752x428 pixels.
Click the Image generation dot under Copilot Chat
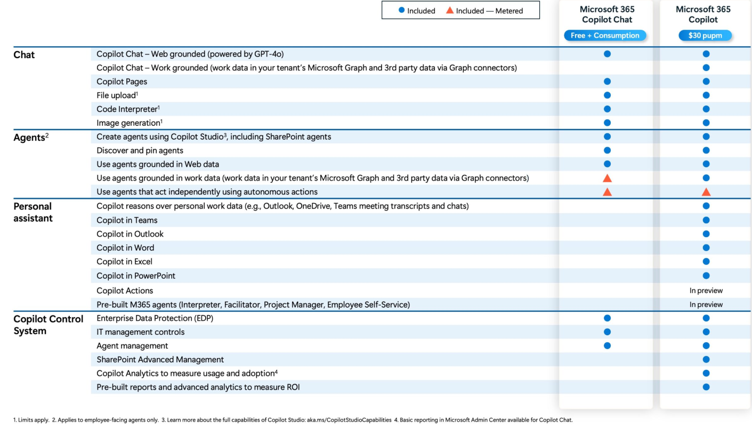click(x=607, y=123)
